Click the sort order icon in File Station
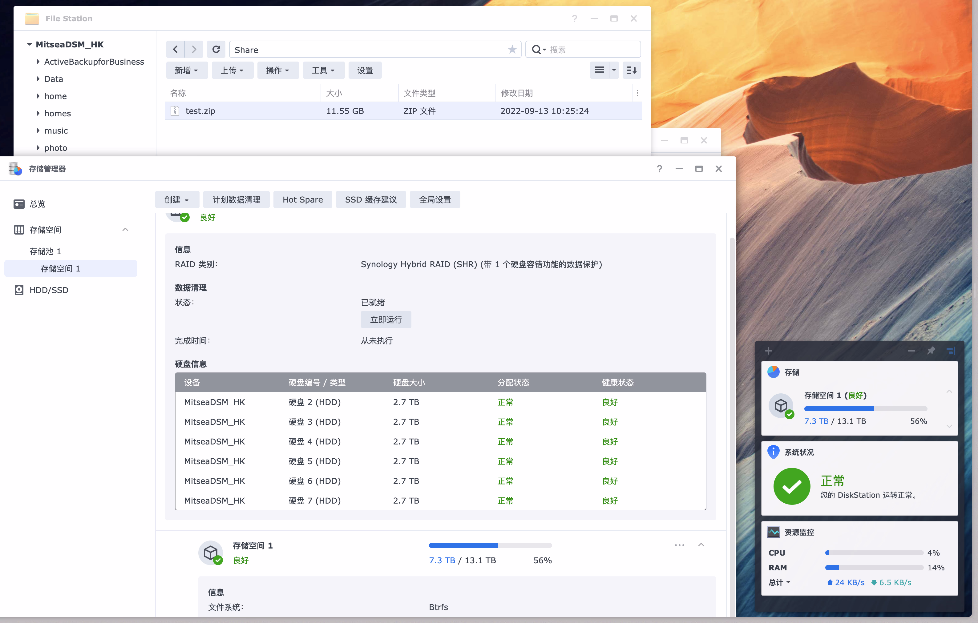Screen dimensions: 978x623 click(631, 70)
